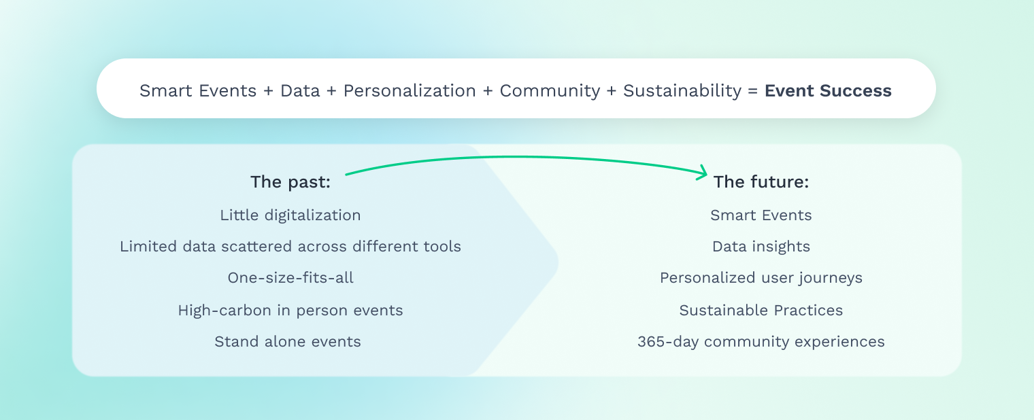Click the word 'Community' in the banner

[550, 91]
